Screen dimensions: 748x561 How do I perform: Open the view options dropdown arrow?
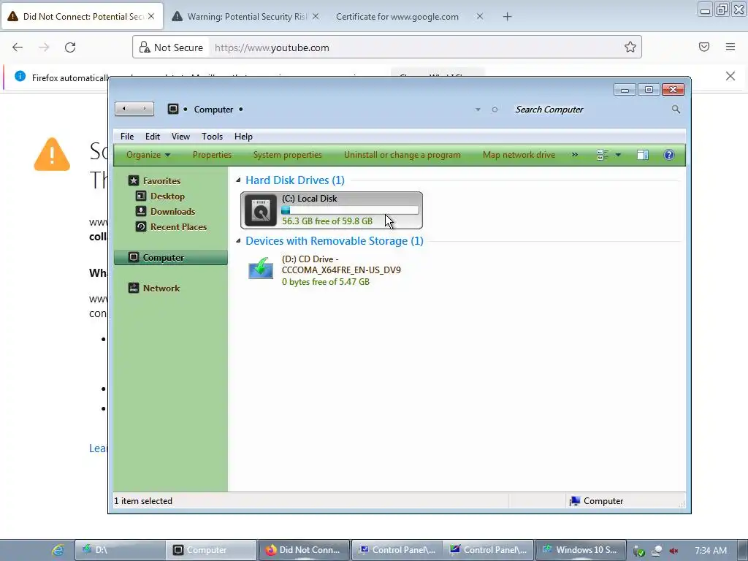tap(618, 155)
